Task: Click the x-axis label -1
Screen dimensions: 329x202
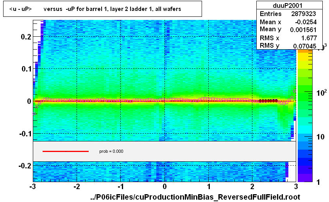Action: click(x=120, y=186)
